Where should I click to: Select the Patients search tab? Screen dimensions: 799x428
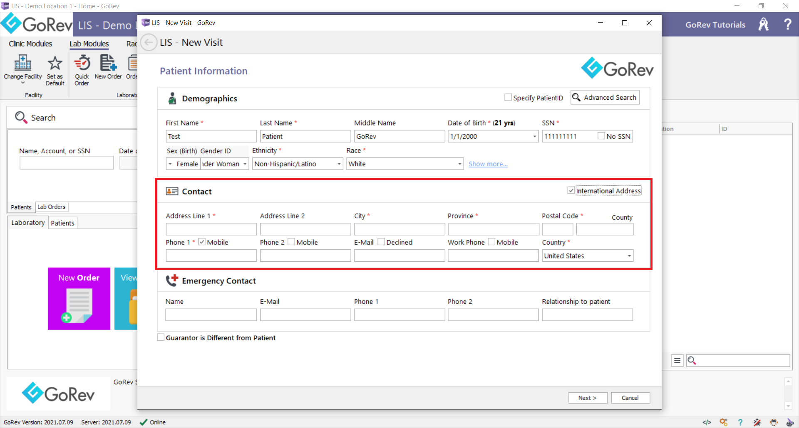click(x=21, y=207)
